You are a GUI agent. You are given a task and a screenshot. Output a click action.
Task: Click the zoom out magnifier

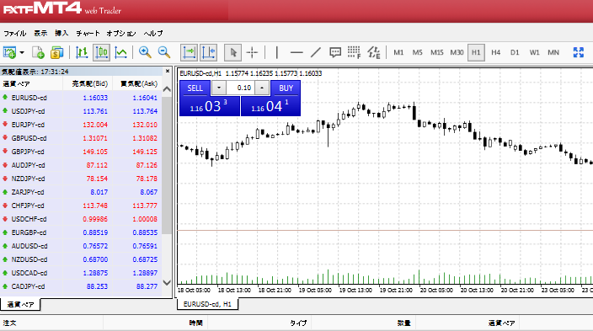click(164, 52)
